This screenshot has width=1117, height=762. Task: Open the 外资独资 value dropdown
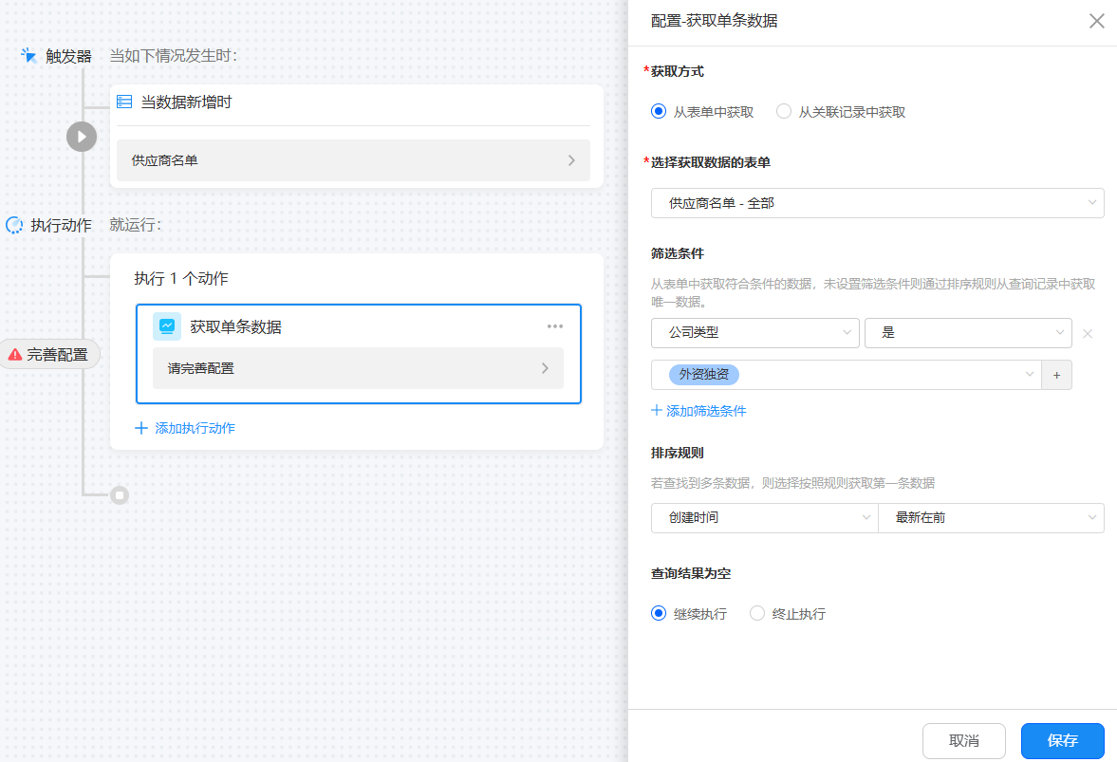point(847,375)
